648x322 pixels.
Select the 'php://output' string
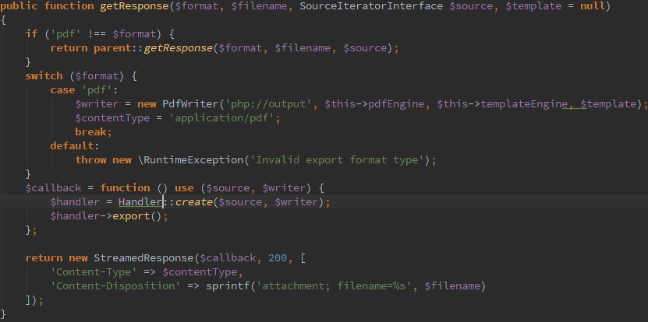[268, 104]
